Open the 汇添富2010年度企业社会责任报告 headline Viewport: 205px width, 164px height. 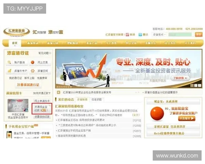point(87,92)
